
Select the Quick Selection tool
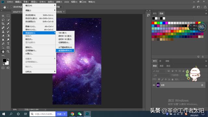point(8,20)
